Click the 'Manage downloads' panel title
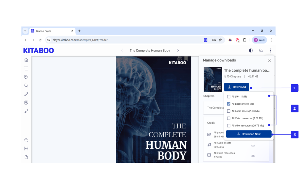The width and height of the screenshot is (303, 176). (x=219, y=60)
